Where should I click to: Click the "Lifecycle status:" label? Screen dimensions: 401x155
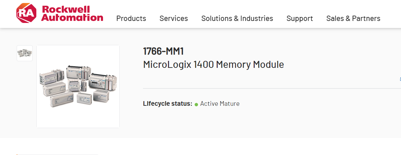tap(168, 104)
